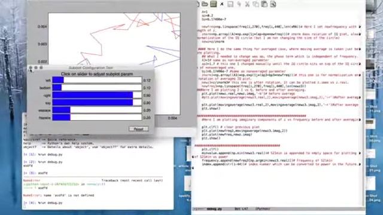Click terminal line 'In [3]: asdfd'
This screenshot has width=383, height=215.
click(35, 173)
